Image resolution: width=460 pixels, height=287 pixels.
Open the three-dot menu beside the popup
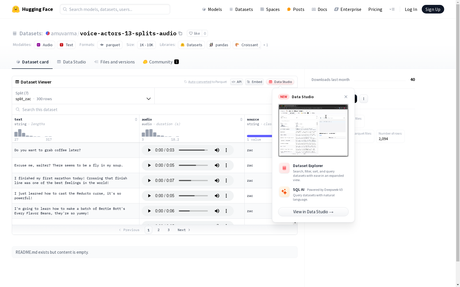click(364, 99)
